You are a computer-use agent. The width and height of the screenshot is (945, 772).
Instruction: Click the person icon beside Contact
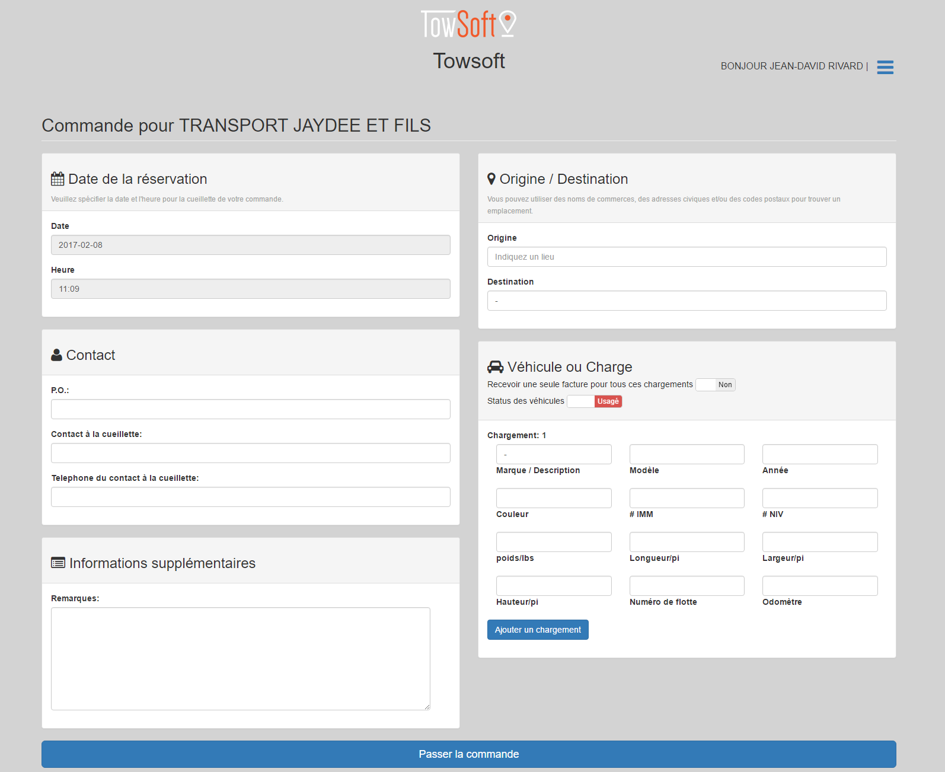click(x=57, y=355)
